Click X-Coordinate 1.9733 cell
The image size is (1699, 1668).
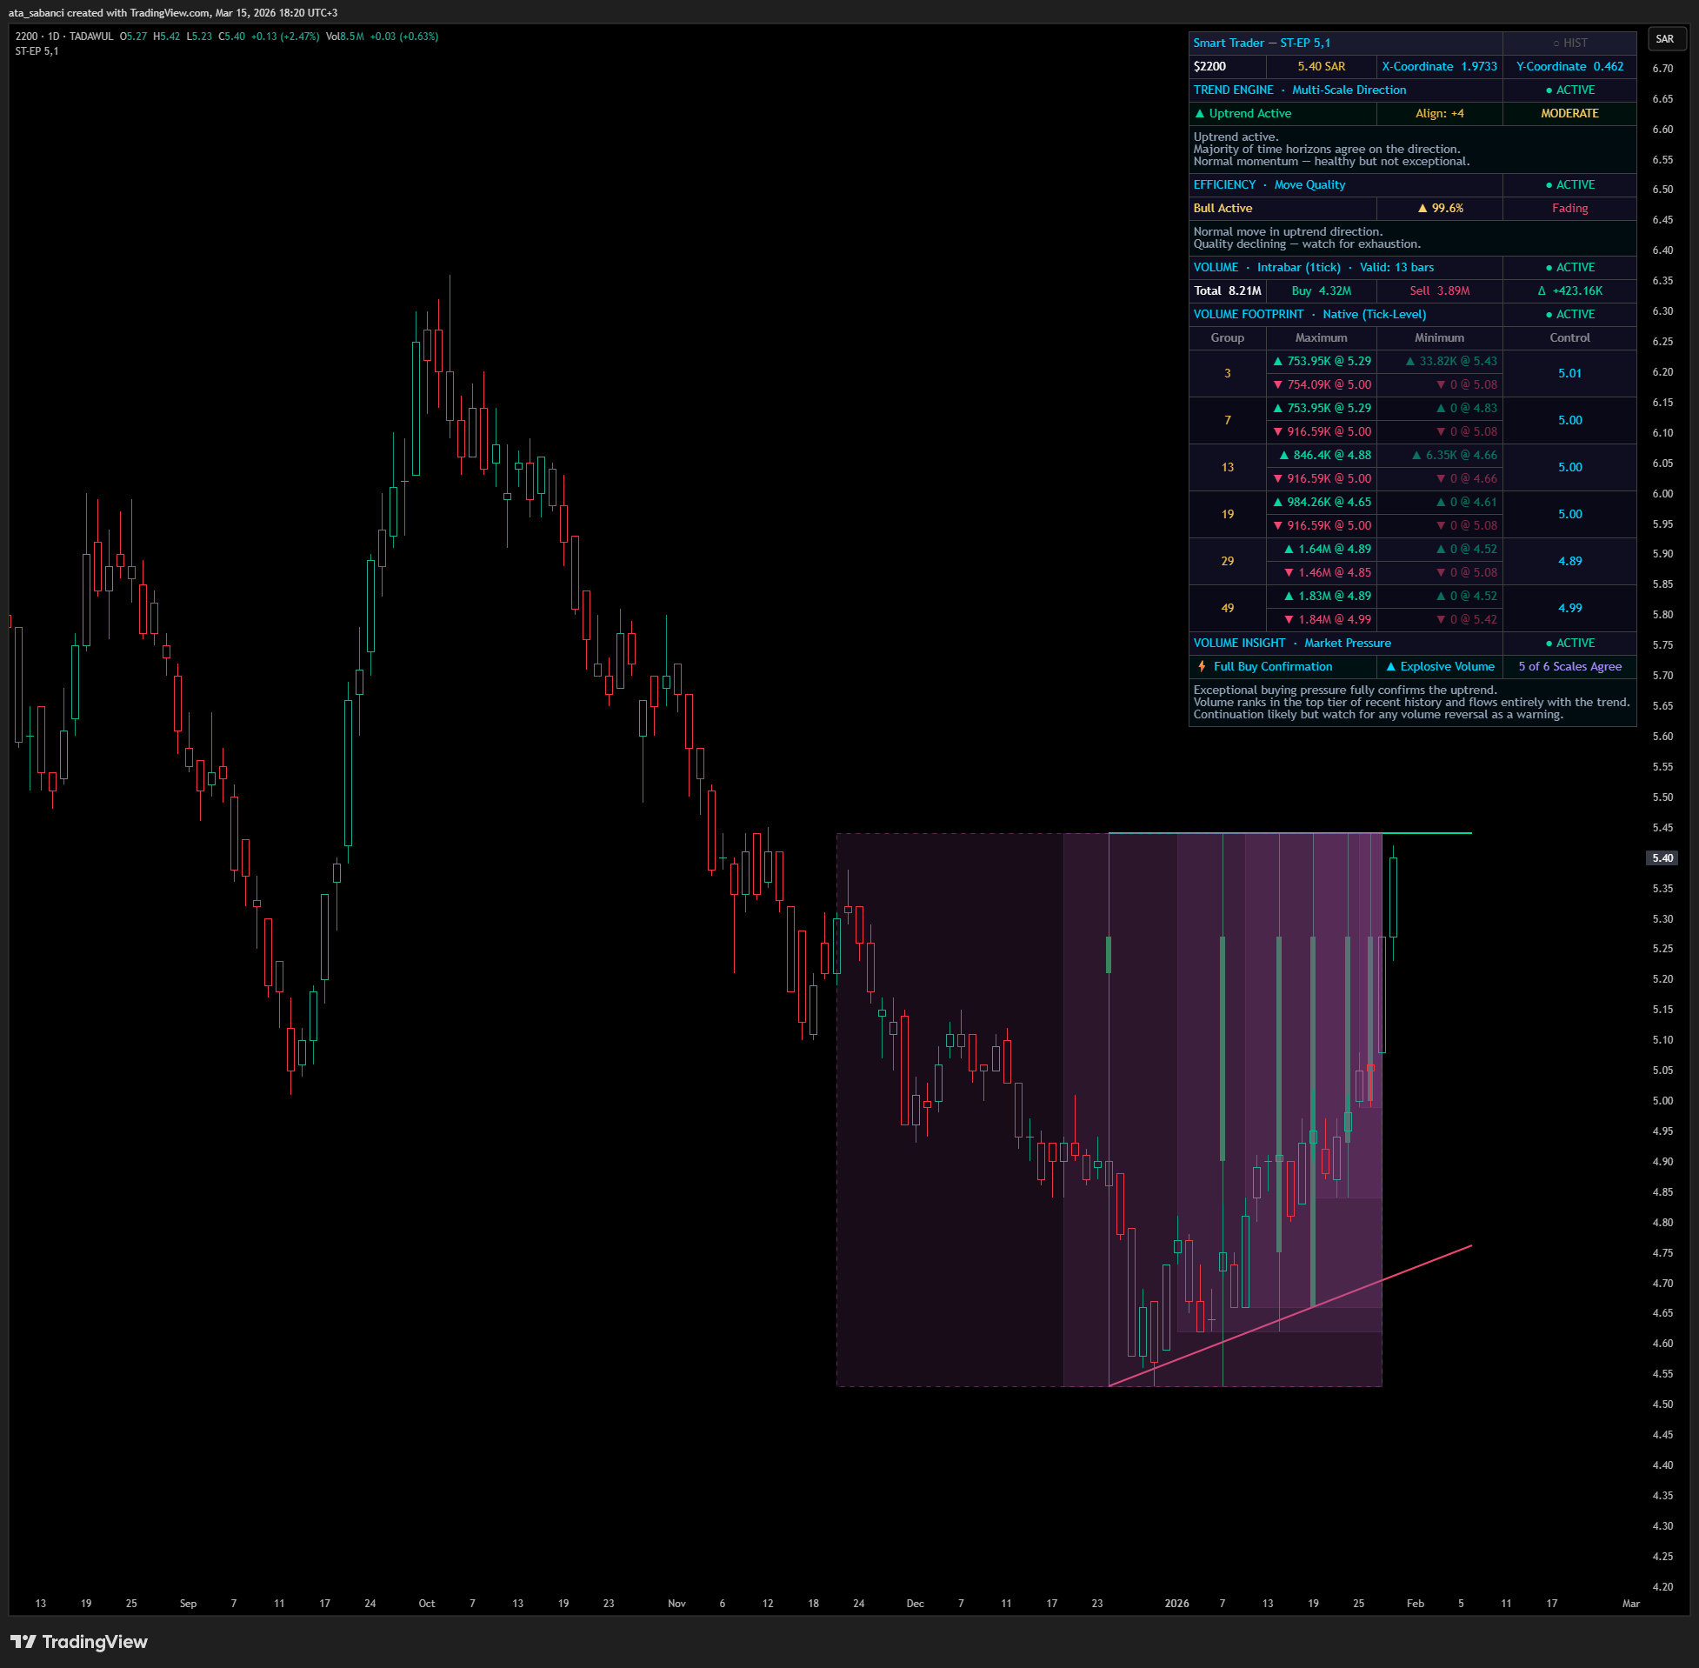[x=1439, y=67]
